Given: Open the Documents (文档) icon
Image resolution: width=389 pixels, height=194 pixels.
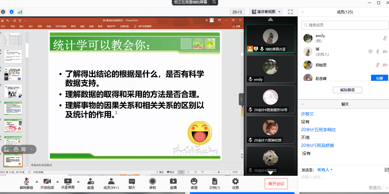Looking at the screenshot, I should [214, 184].
